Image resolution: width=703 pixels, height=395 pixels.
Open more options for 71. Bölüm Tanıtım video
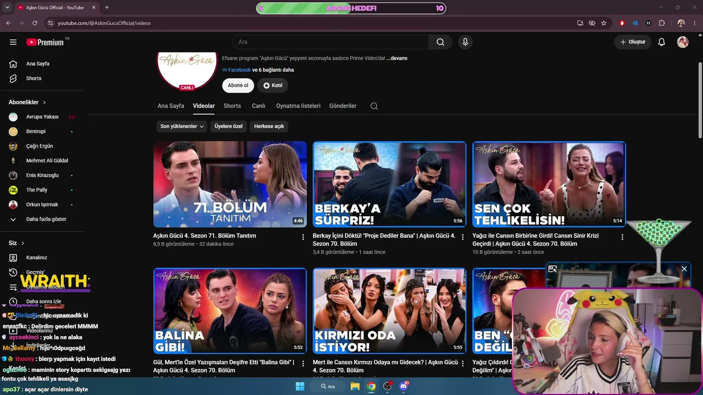point(303,237)
